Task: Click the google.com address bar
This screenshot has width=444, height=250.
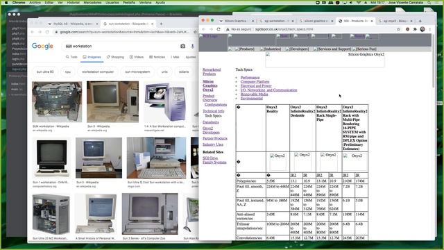Action: pos(125,32)
